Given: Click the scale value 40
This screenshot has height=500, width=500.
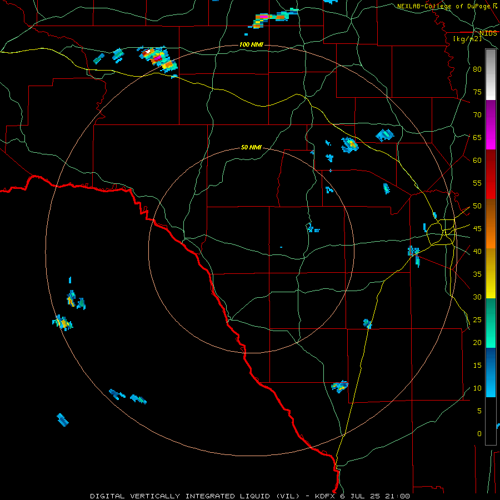Looking at the screenshot, I should tap(477, 251).
